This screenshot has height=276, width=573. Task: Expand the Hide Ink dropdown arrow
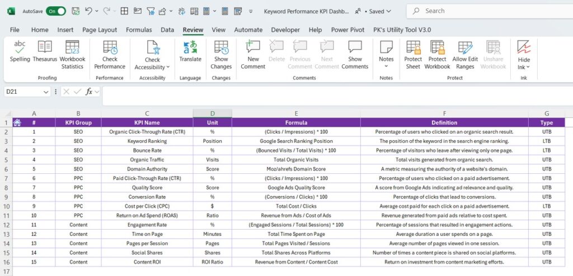coord(528,67)
